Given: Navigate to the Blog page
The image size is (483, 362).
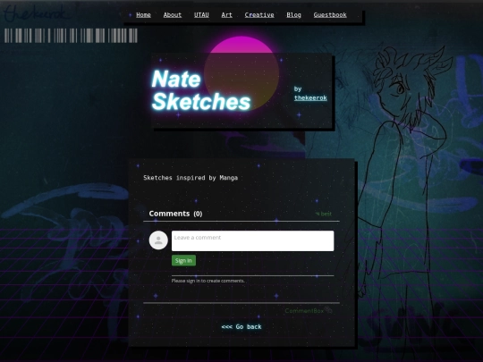Looking at the screenshot, I should tap(293, 15).
